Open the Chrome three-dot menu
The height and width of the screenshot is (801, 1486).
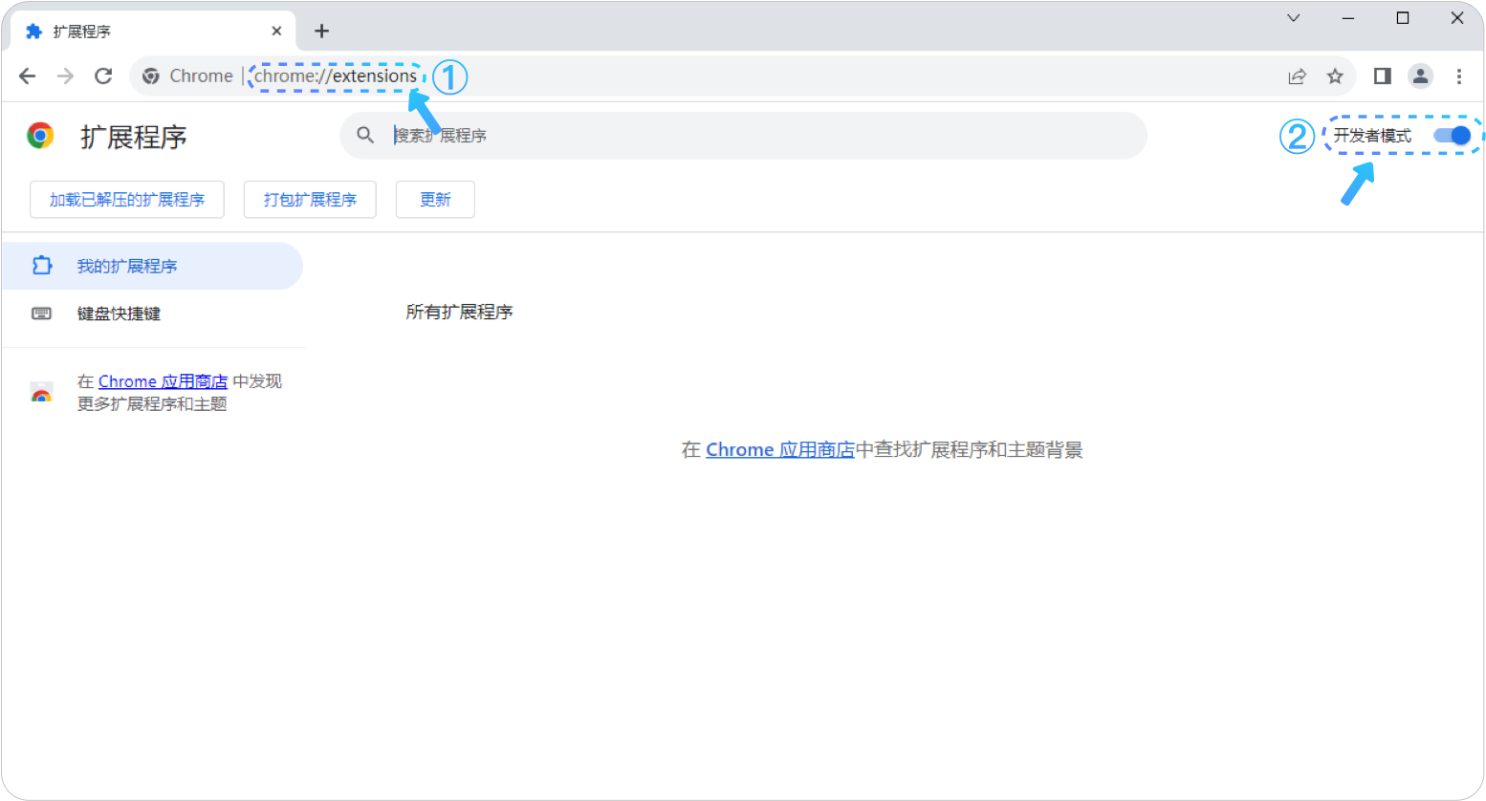pos(1459,76)
